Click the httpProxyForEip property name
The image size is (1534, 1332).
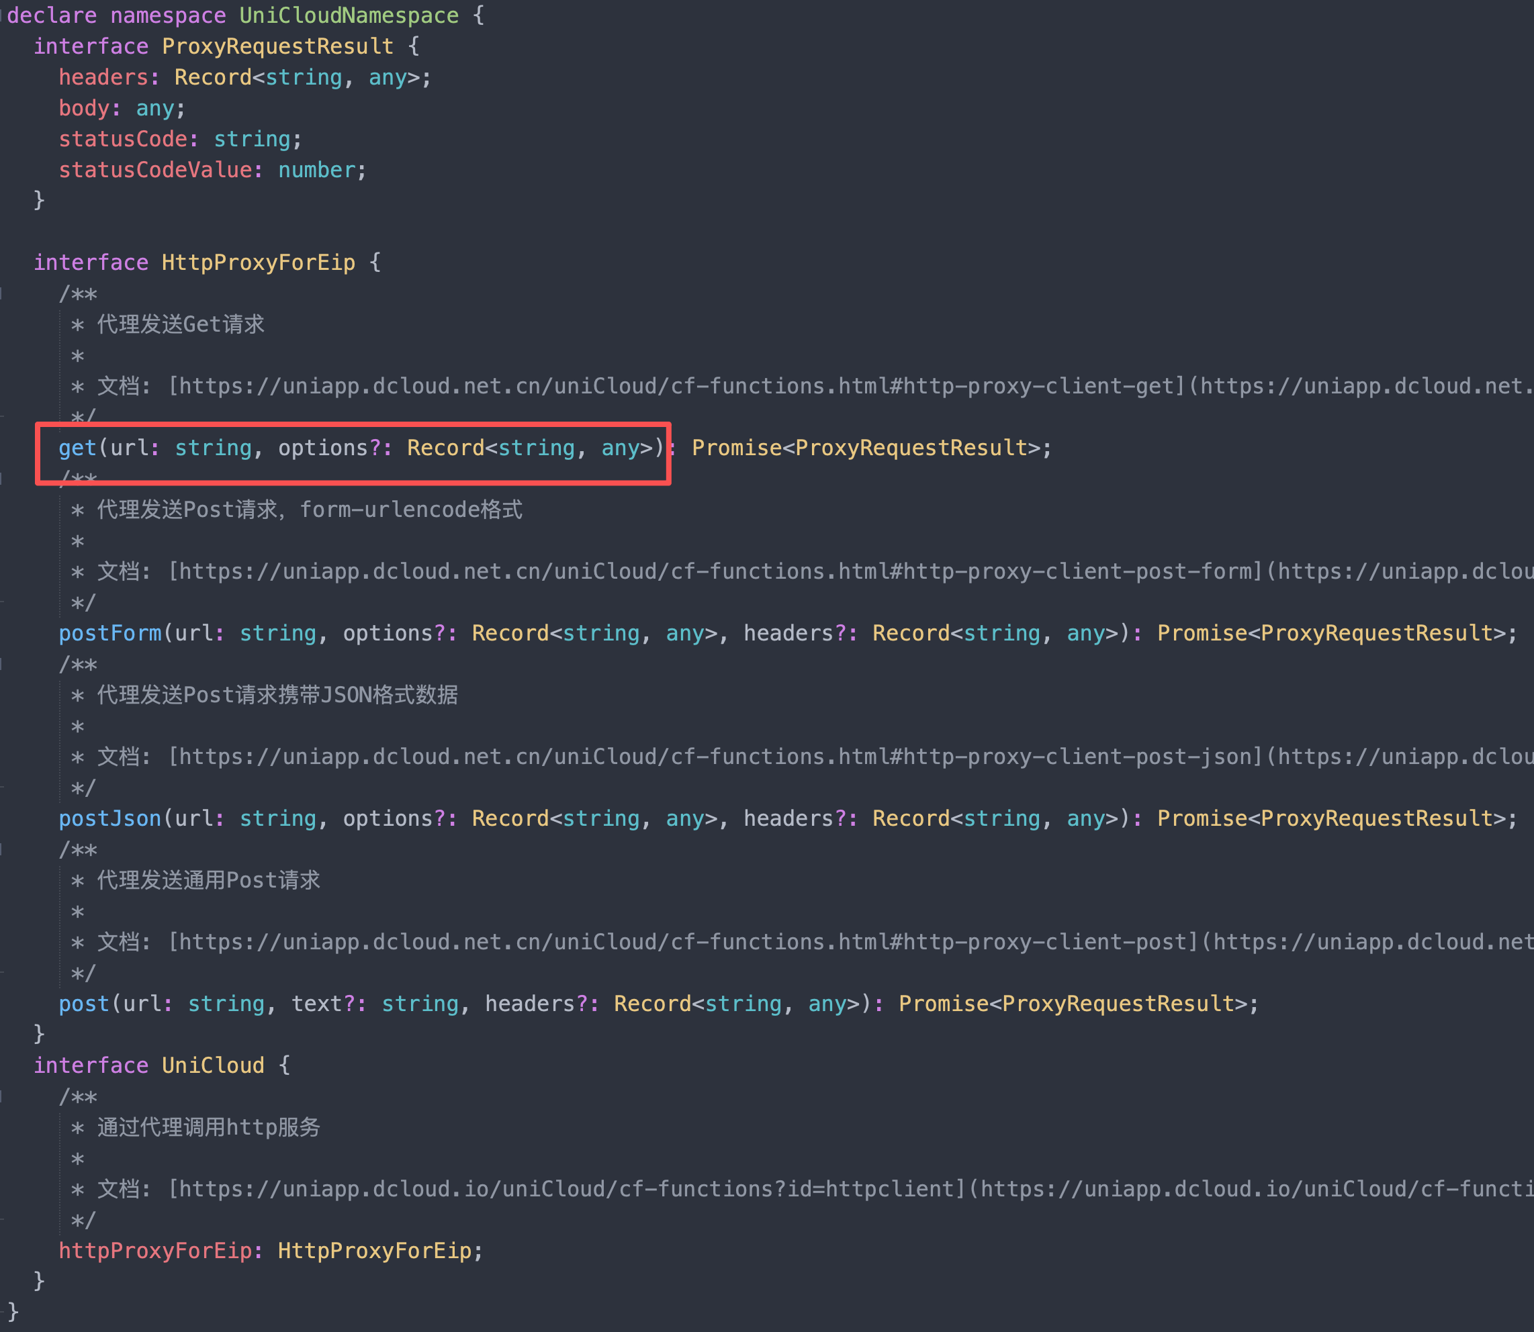point(155,1251)
